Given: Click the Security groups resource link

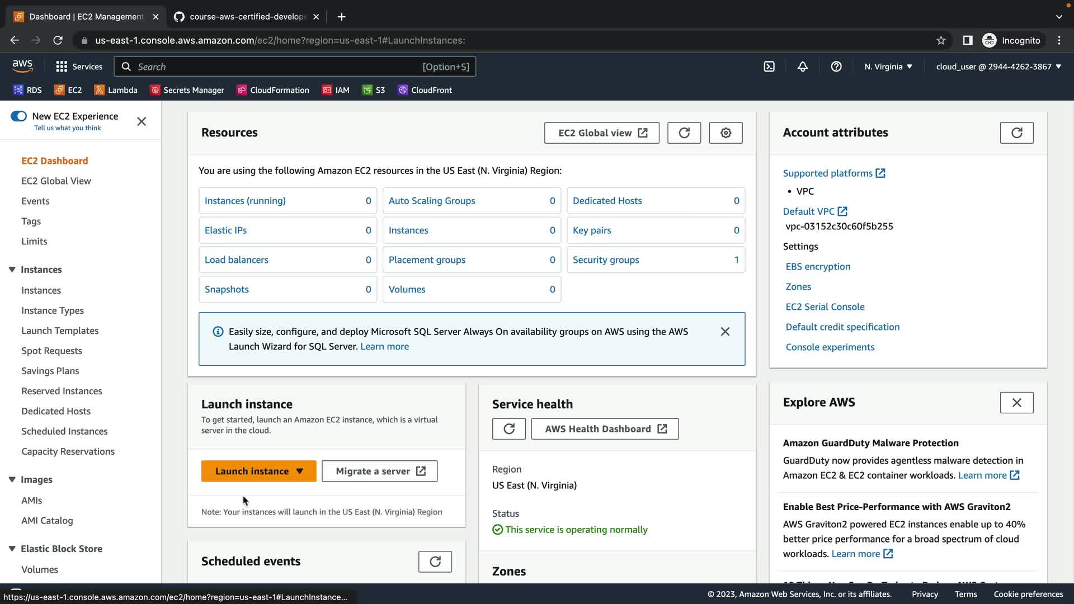Looking at the screenshot, I should 606,260.
